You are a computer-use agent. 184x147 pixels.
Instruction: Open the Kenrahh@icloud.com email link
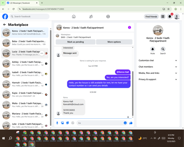tap(73, 104)
